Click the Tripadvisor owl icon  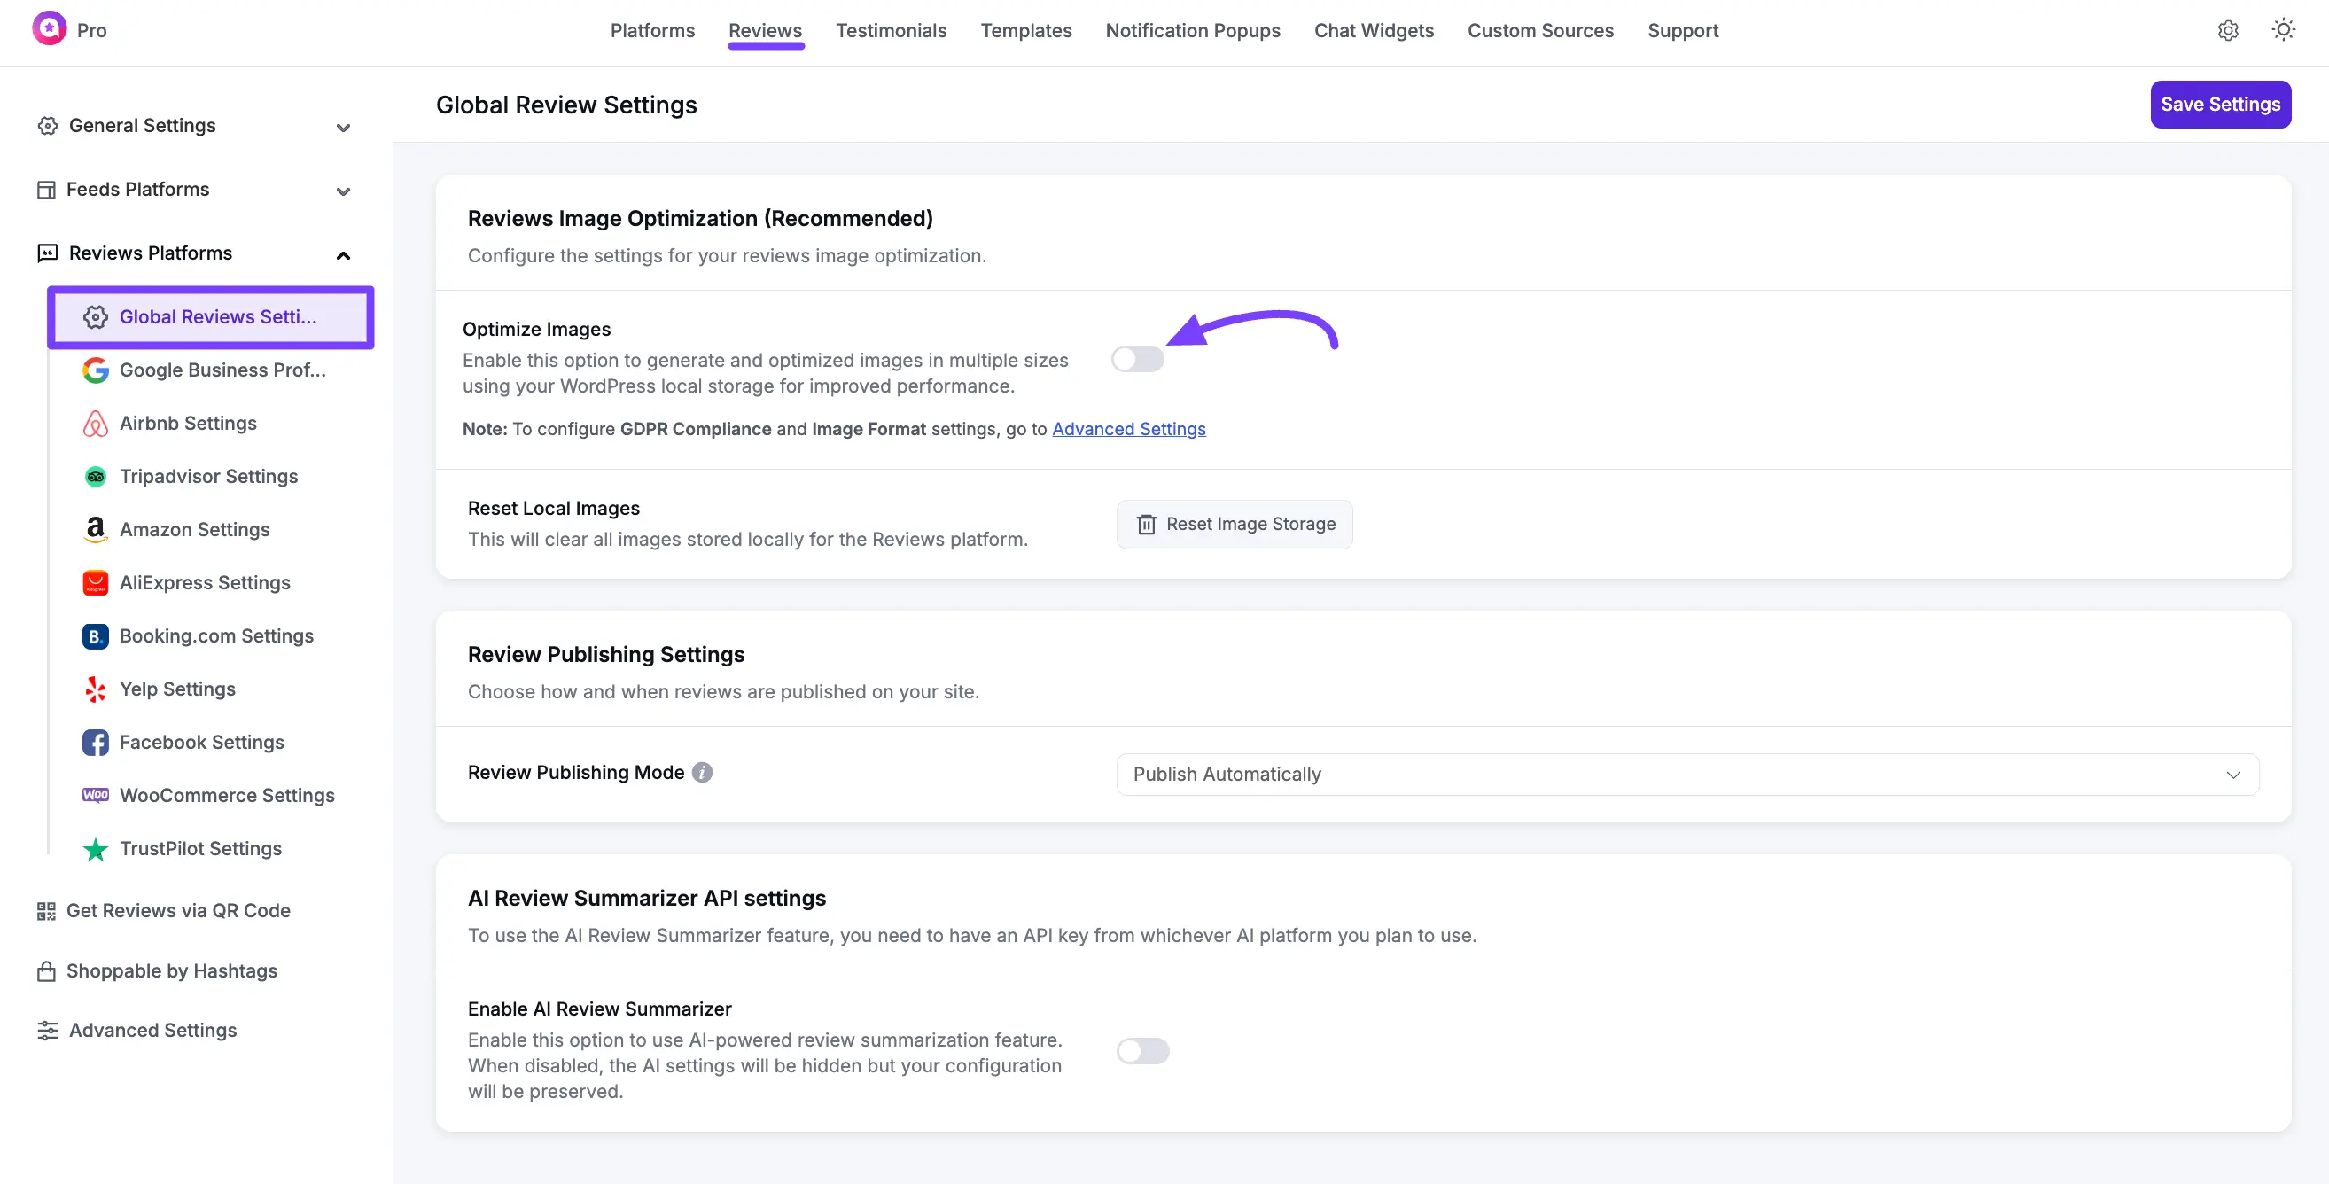[x=95, y=476]
